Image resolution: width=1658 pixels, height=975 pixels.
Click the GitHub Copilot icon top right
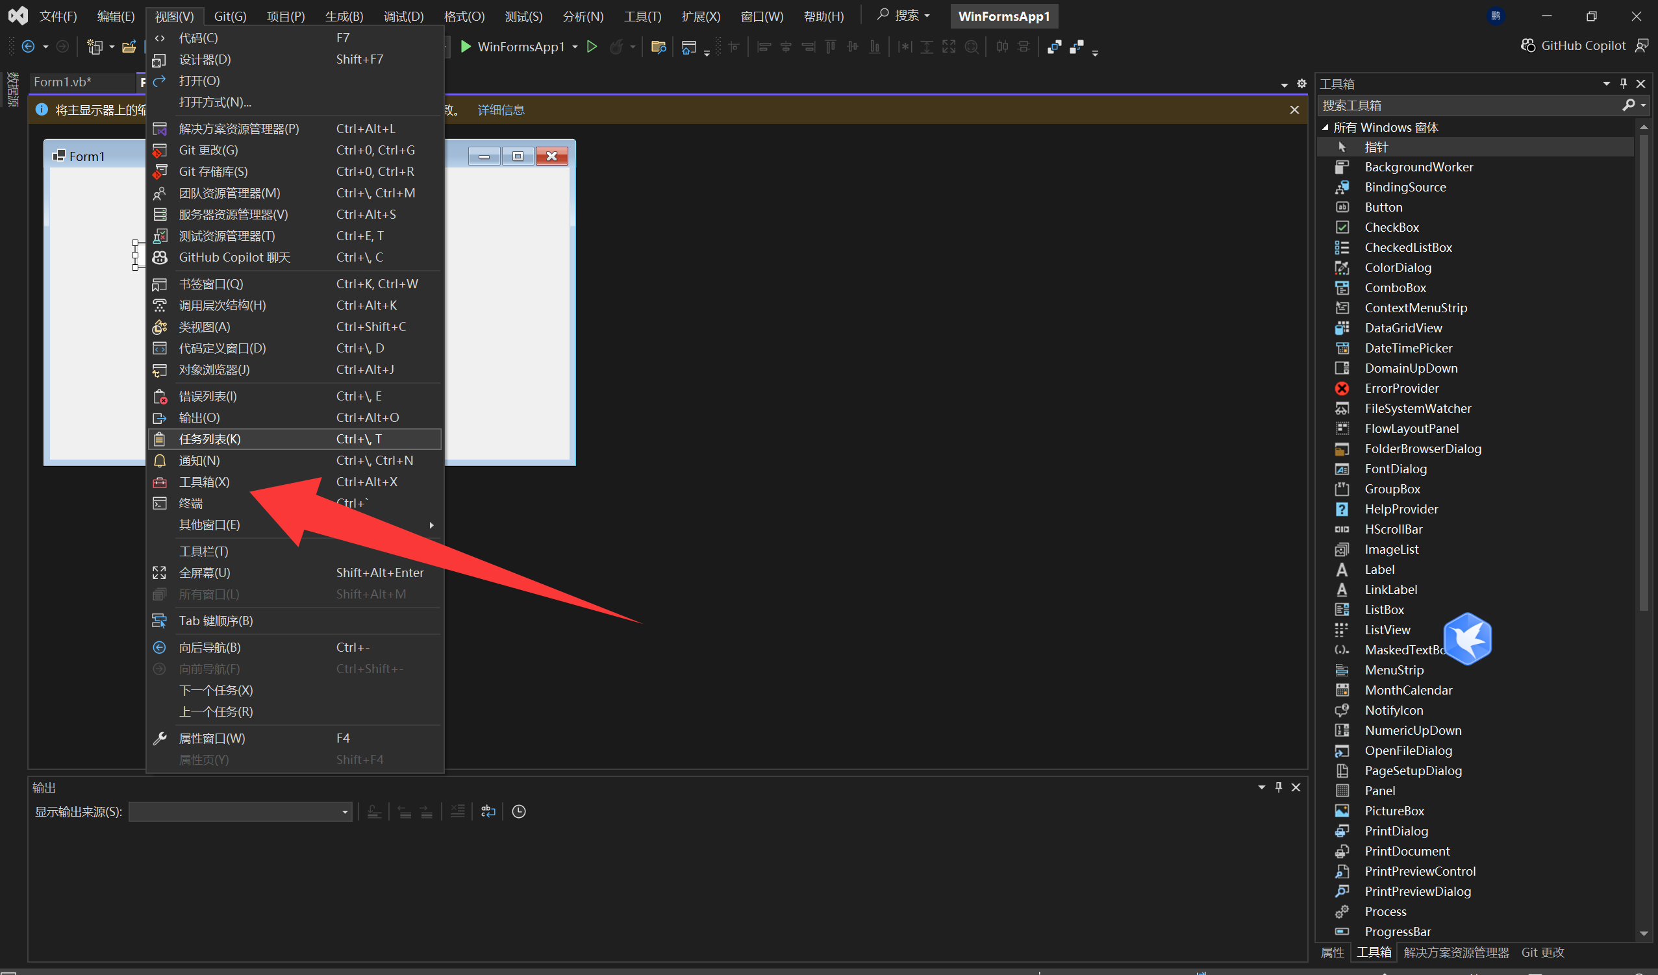(1527, 45)
